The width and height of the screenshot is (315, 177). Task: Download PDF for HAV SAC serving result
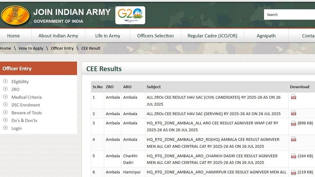coord(293,113)
